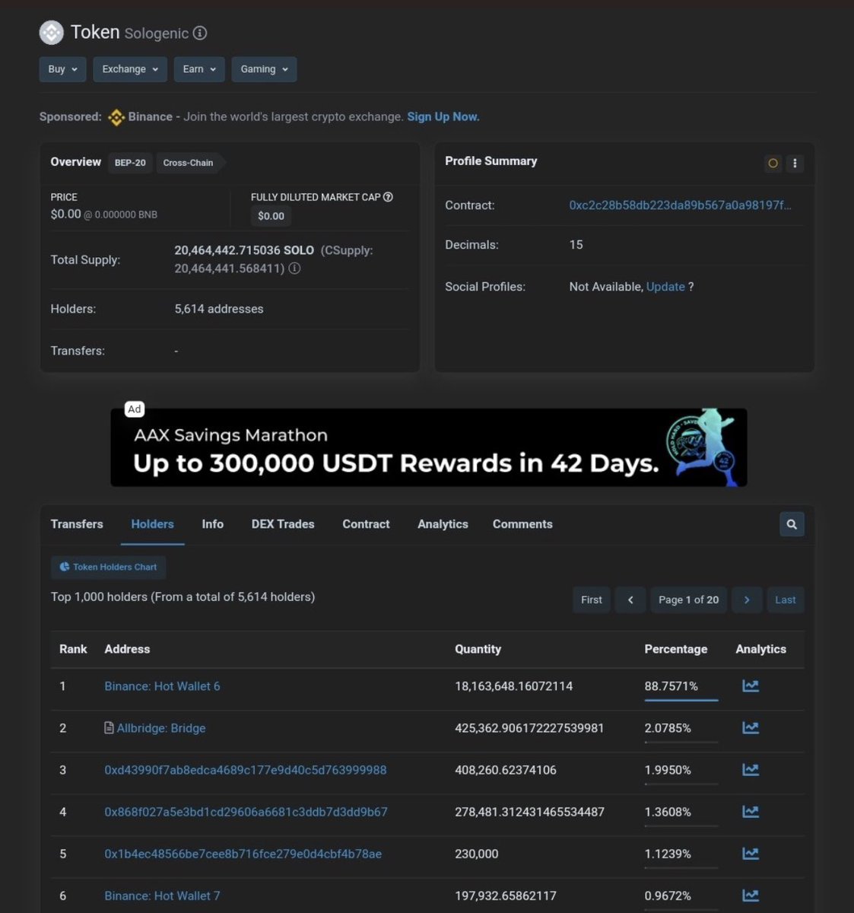Click quantity value 197,932.65862117
The height and width of the screenshot is (913, 854).
[506, 896]
